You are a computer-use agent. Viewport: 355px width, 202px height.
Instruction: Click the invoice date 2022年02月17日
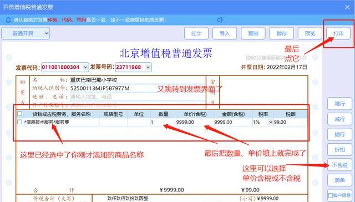pos(287,67)
